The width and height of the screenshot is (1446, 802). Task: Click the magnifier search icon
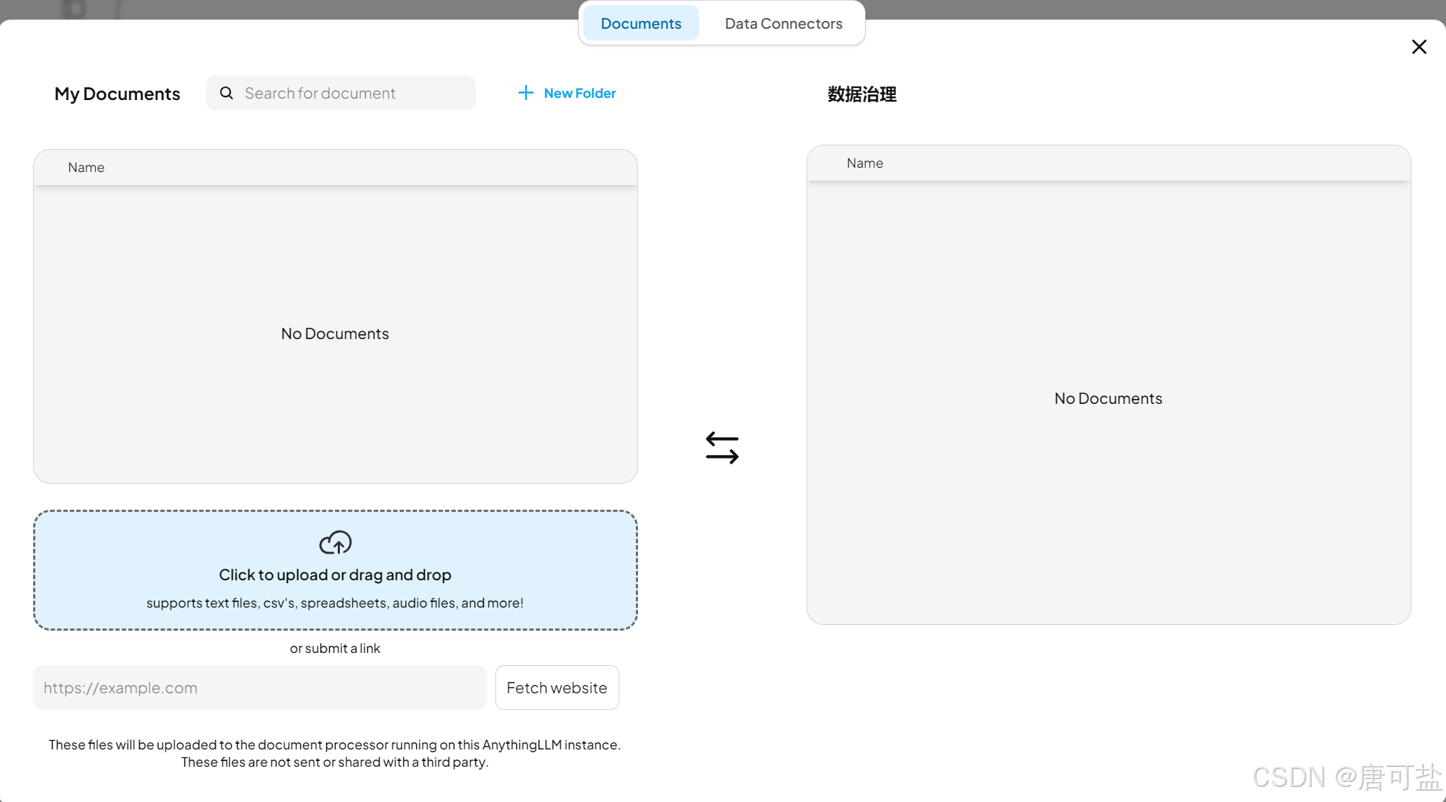(x=226, y=93)
